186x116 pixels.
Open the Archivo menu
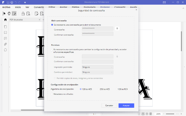click(6, 7)
